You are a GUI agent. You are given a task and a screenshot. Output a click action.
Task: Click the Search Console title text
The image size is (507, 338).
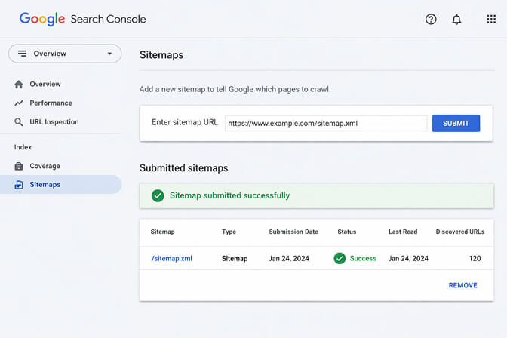pos(109,19)
